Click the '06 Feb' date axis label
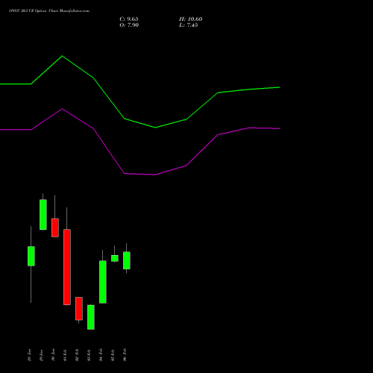Viewport: 373px width, 373px height. tap(125, 355)
